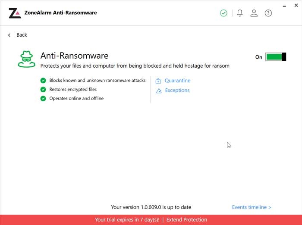Click the Anti-Ransomware heading
The image size is (302, 225).
coord(74,56)
